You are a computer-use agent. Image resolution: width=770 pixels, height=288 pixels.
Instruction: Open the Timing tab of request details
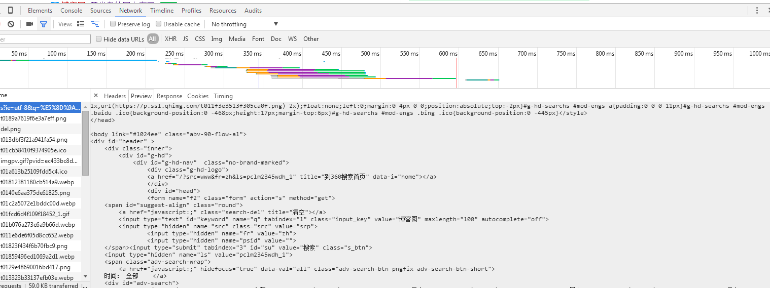point(223,96)
